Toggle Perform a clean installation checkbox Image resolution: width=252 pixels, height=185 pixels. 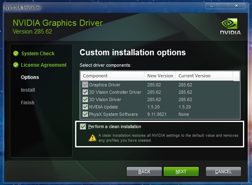(83, 127)
